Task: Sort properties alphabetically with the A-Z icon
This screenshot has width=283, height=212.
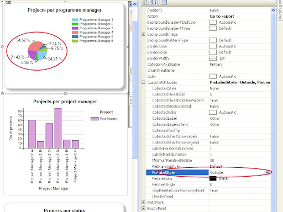Action: (x=154, y=2)
